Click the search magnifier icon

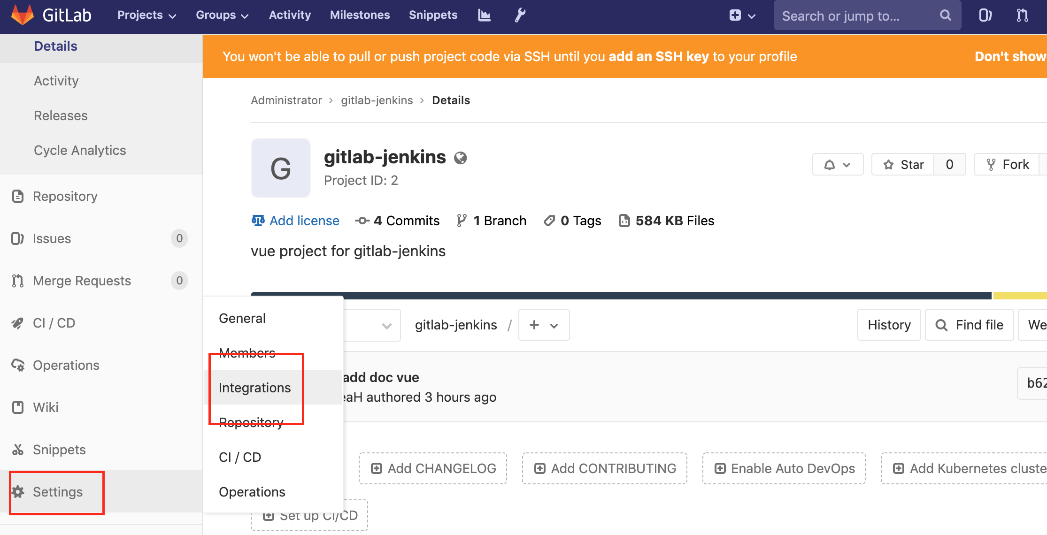pyautogui.click(x=945, y=15)
